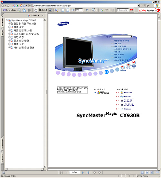Select the Hand tool
This screenshot has height=178, width=161.
coord(36,10)
